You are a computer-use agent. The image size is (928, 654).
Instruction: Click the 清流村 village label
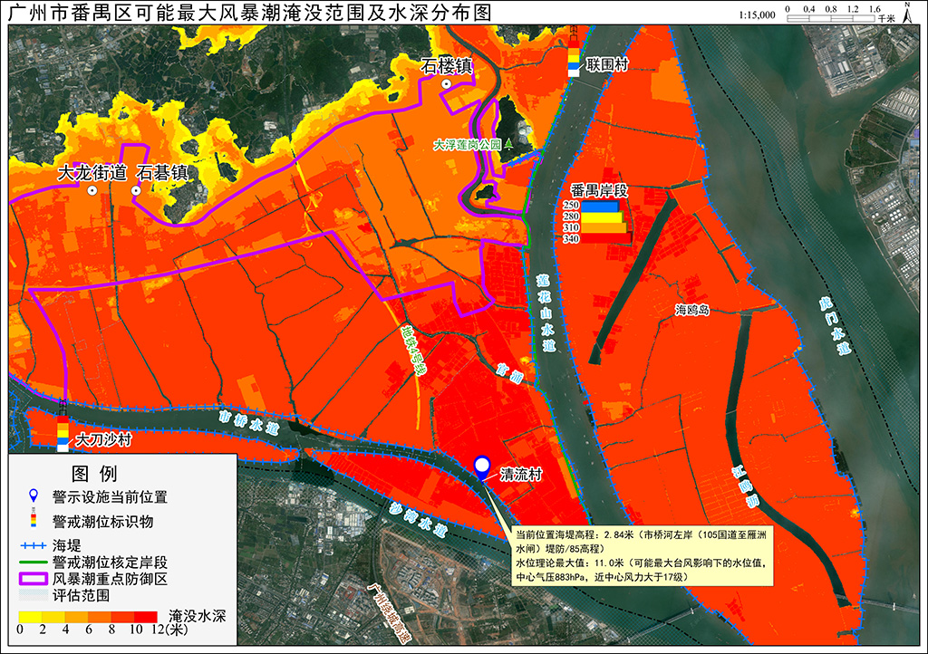point(521,475)
